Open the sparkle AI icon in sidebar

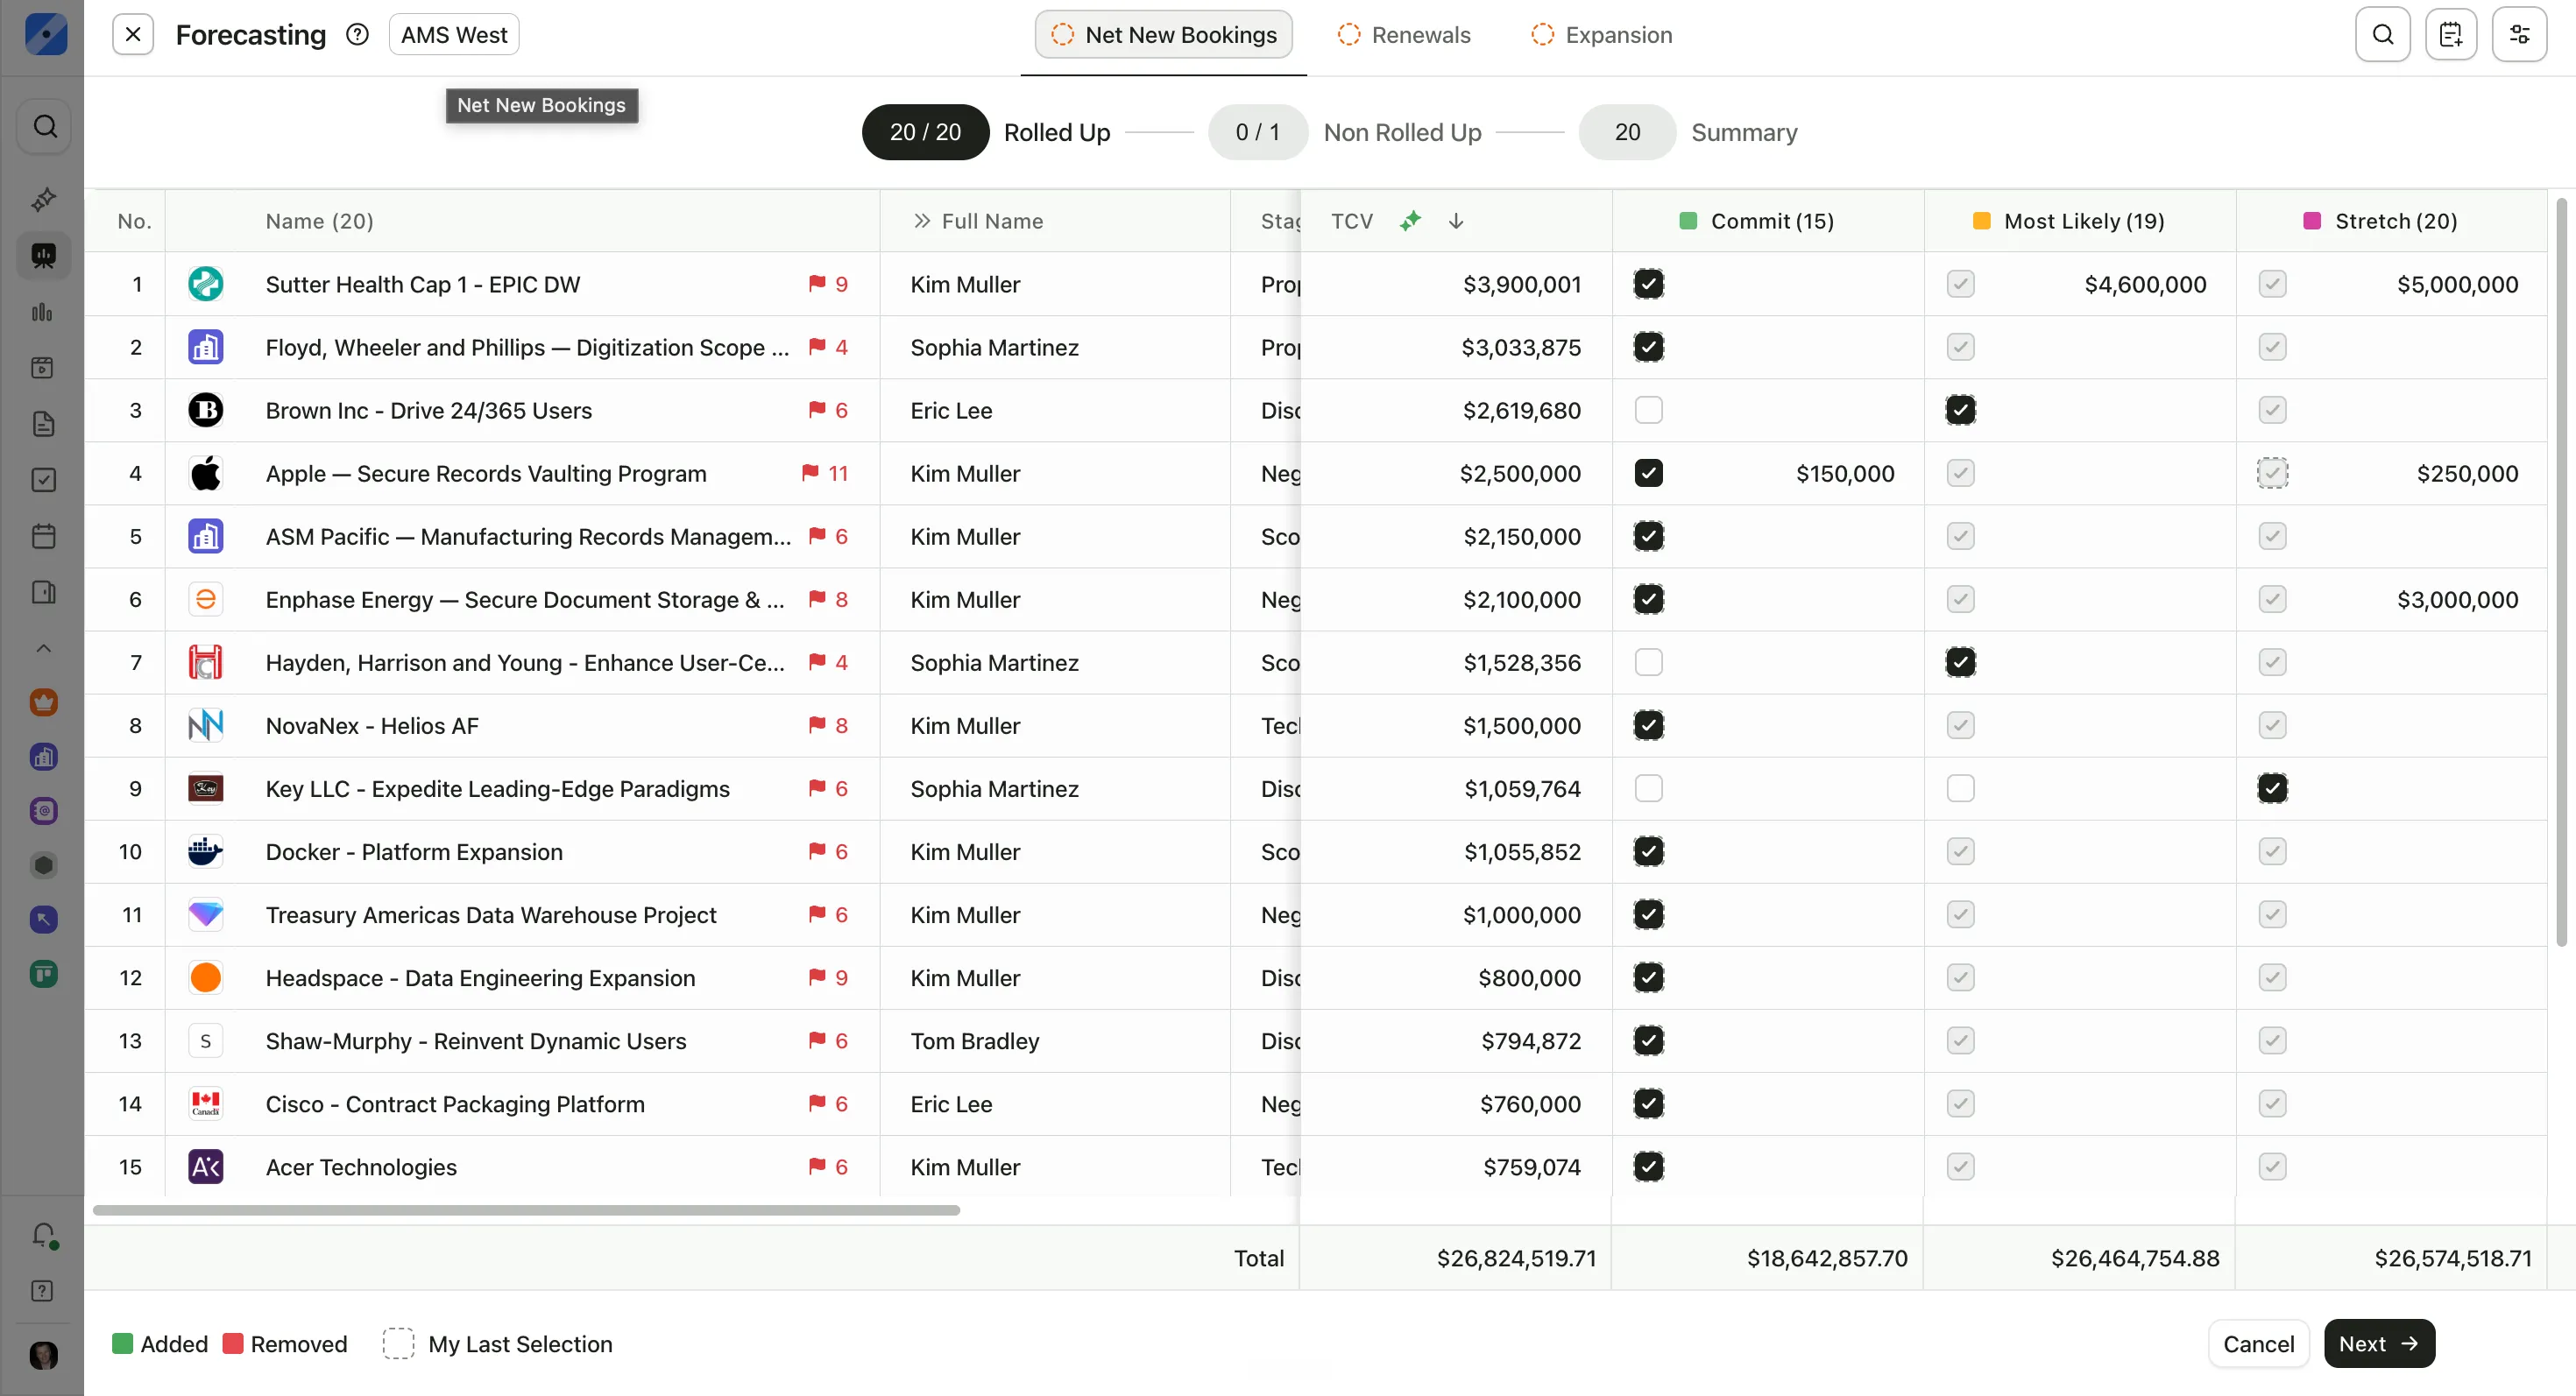[43, 200]
